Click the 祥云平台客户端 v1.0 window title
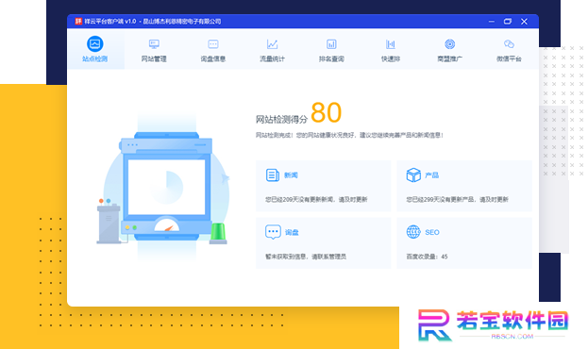The height and width of the screenshot is (349, 588). click(152, 22)
